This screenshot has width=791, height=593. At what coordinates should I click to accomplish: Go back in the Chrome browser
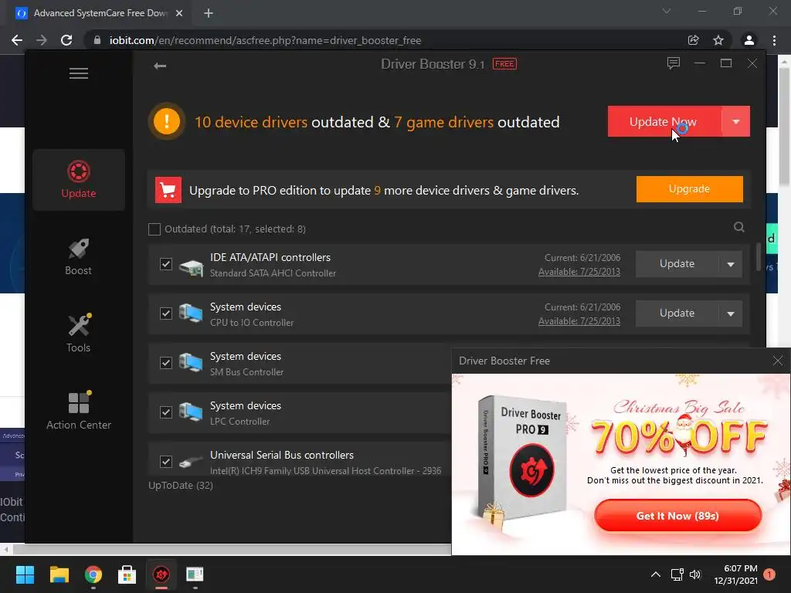pyautogui.click(x=17, y=40)
